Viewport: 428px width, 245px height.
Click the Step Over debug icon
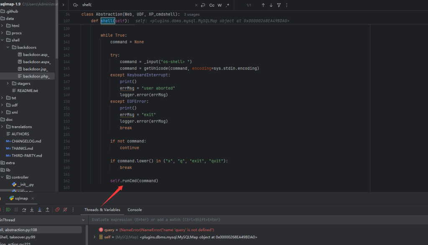24,210
